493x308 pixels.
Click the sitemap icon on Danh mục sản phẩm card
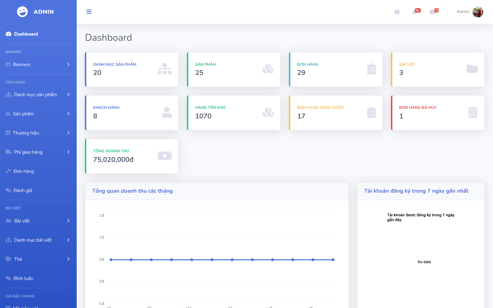[x=165, y=69]
